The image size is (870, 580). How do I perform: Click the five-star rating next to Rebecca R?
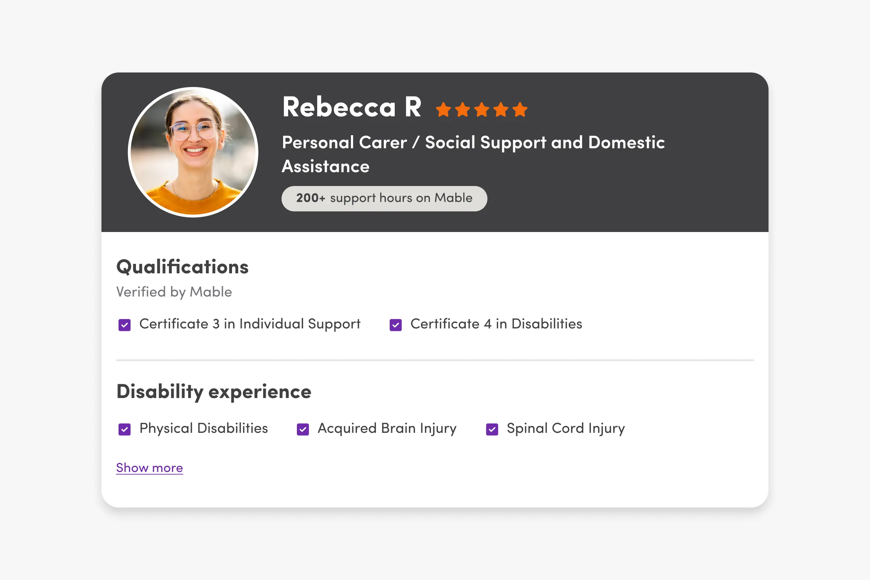[482, 109]
